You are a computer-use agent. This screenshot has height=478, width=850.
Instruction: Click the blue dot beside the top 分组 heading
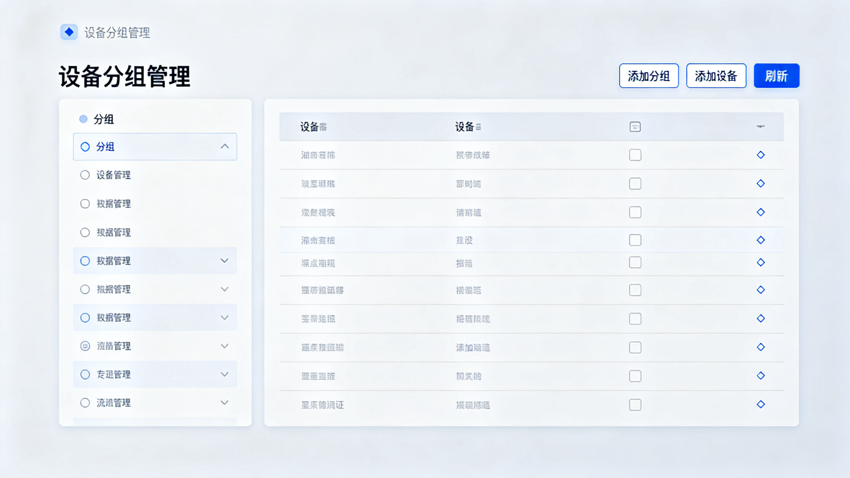pyautogui.click(x=83, y=119)
